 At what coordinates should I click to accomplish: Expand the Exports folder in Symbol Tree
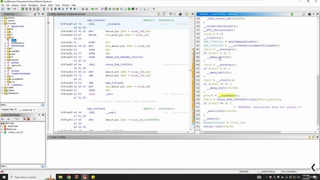(2, 20)
